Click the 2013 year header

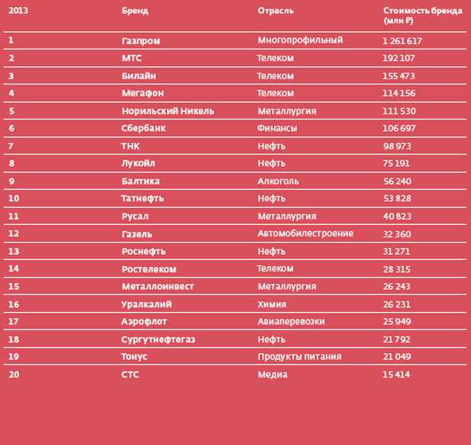click(18, 11)
